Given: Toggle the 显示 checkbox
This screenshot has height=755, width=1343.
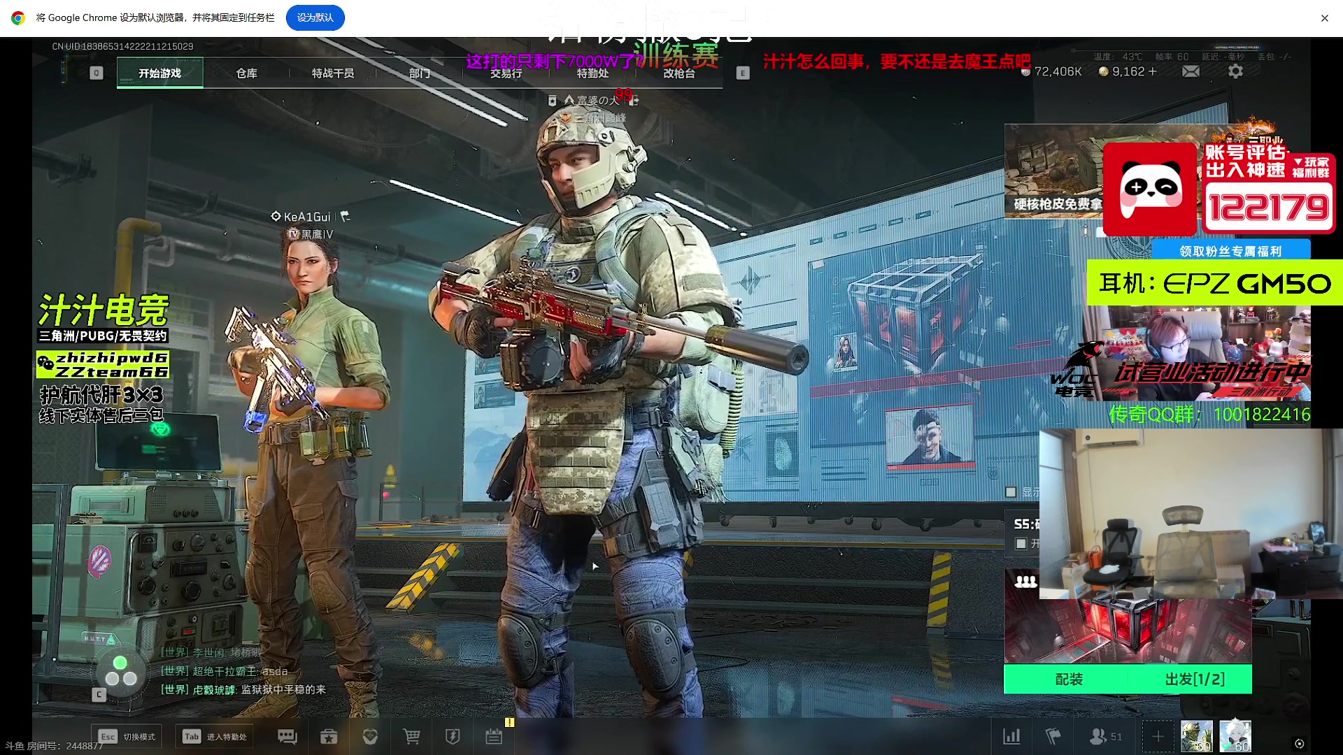Looking at the screenshot, I should point(1011,492).
